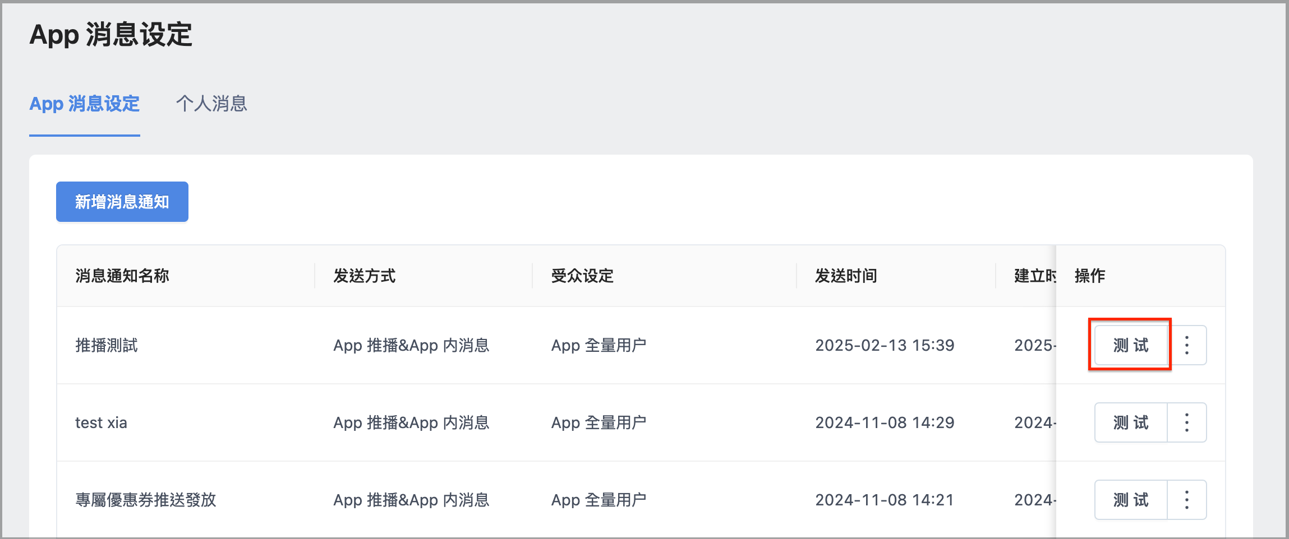
Task: Open the more-options menu for 推播測試 row
Action: 1187,345
